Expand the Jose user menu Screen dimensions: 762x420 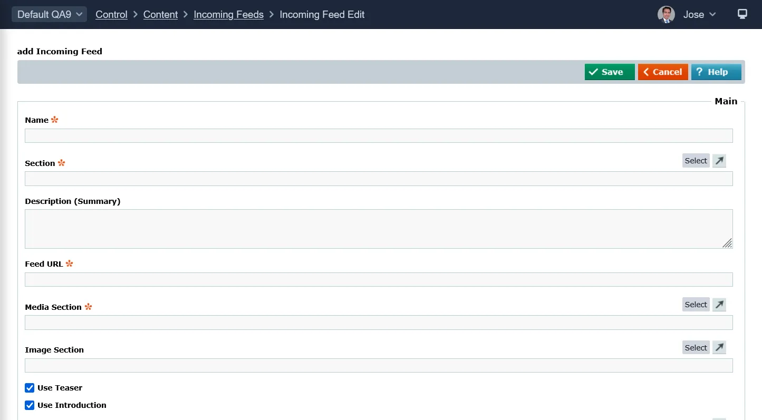(x=699, y=14)
